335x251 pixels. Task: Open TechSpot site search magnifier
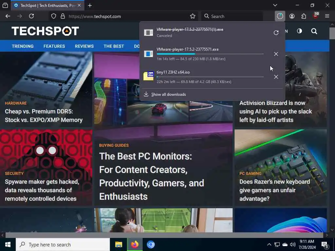tap(314, 31)
